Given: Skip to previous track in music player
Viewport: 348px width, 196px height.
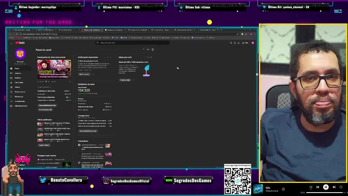Looking at the screenshot, I should [318, 187].
